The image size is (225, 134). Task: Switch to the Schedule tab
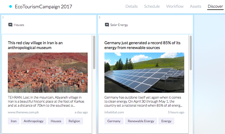tap(152, 6)
